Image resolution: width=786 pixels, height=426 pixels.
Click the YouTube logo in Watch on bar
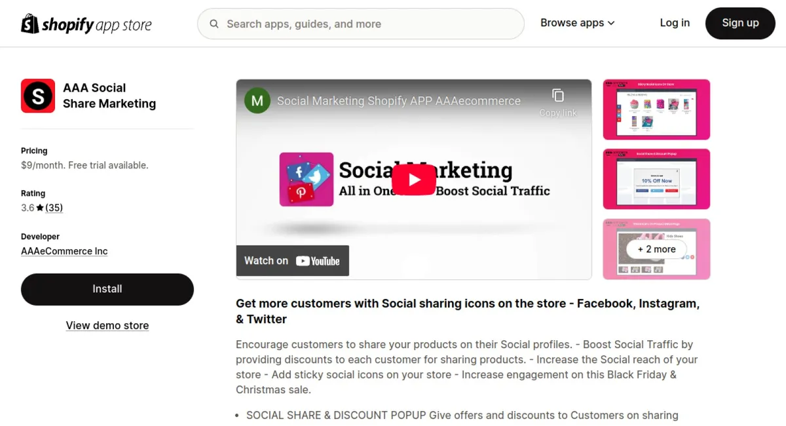pyautogui.click(x=318, y=261)
